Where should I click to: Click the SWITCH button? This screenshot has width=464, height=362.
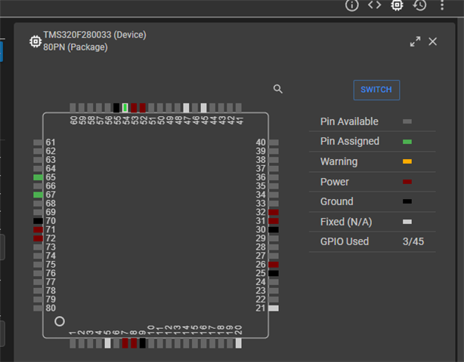376,90
